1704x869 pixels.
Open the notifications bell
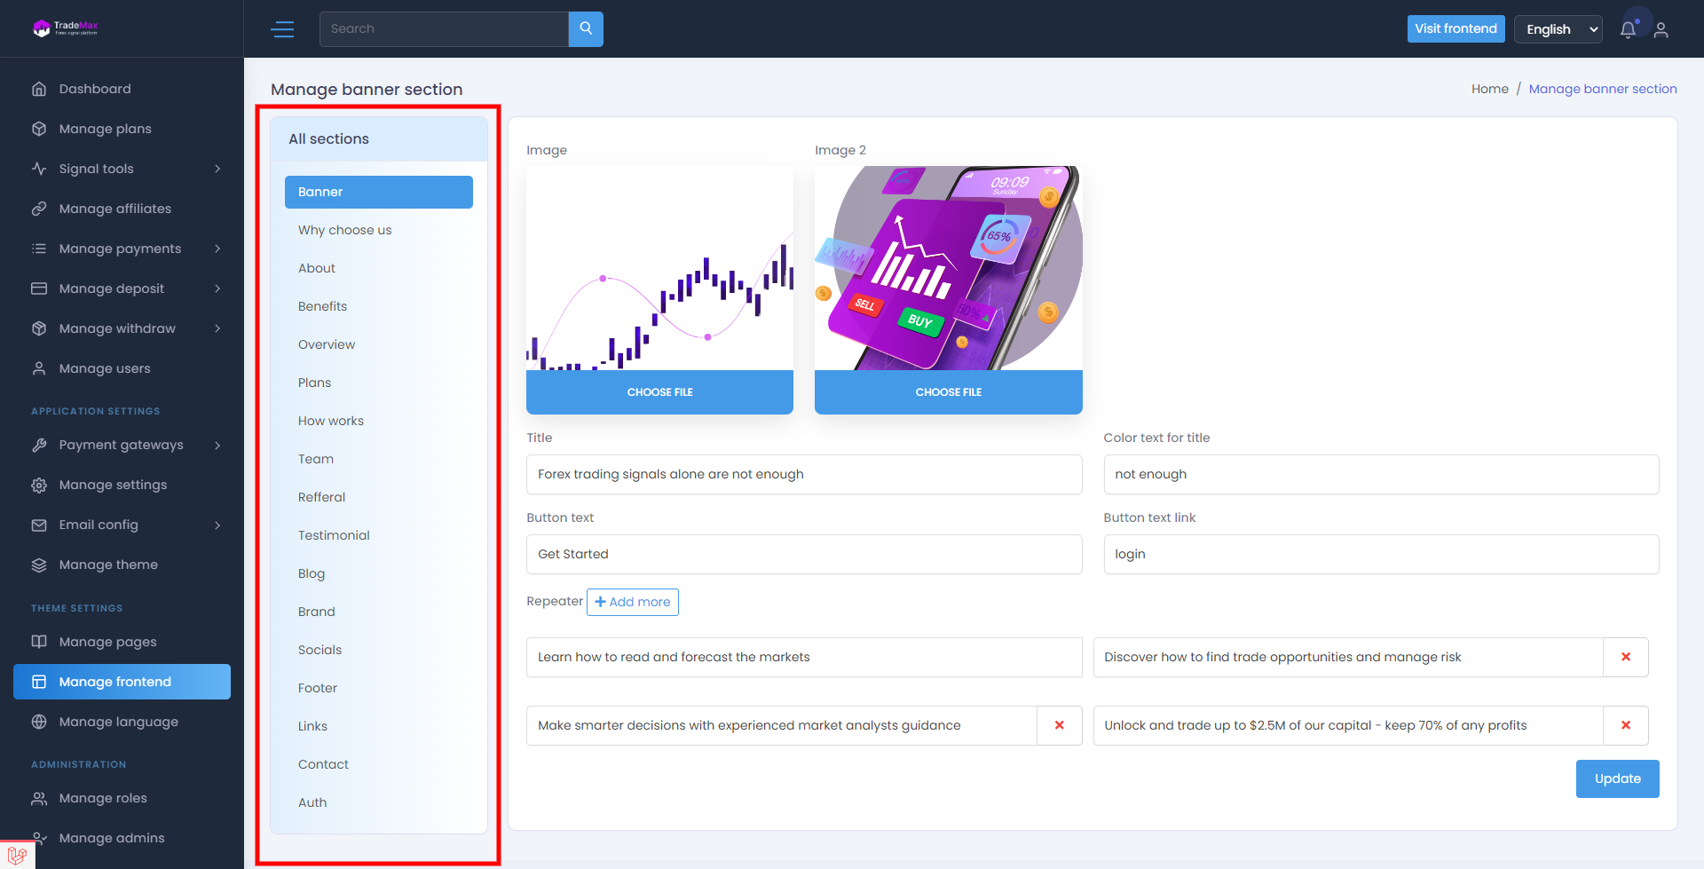tap(1628, 29)
